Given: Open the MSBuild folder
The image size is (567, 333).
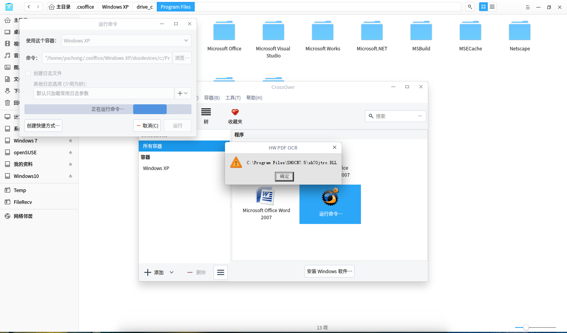Looking at the screenshot, I should click(x=421, y=36).
